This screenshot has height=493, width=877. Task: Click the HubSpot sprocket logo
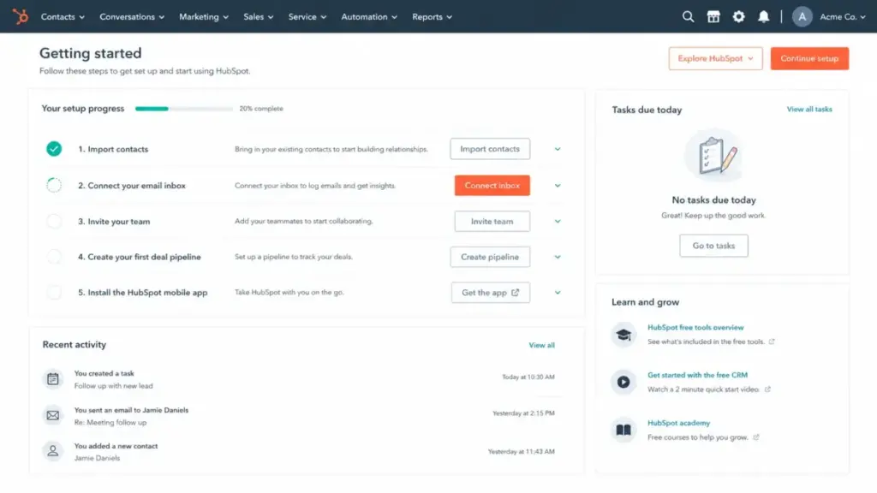pos(21,17)
